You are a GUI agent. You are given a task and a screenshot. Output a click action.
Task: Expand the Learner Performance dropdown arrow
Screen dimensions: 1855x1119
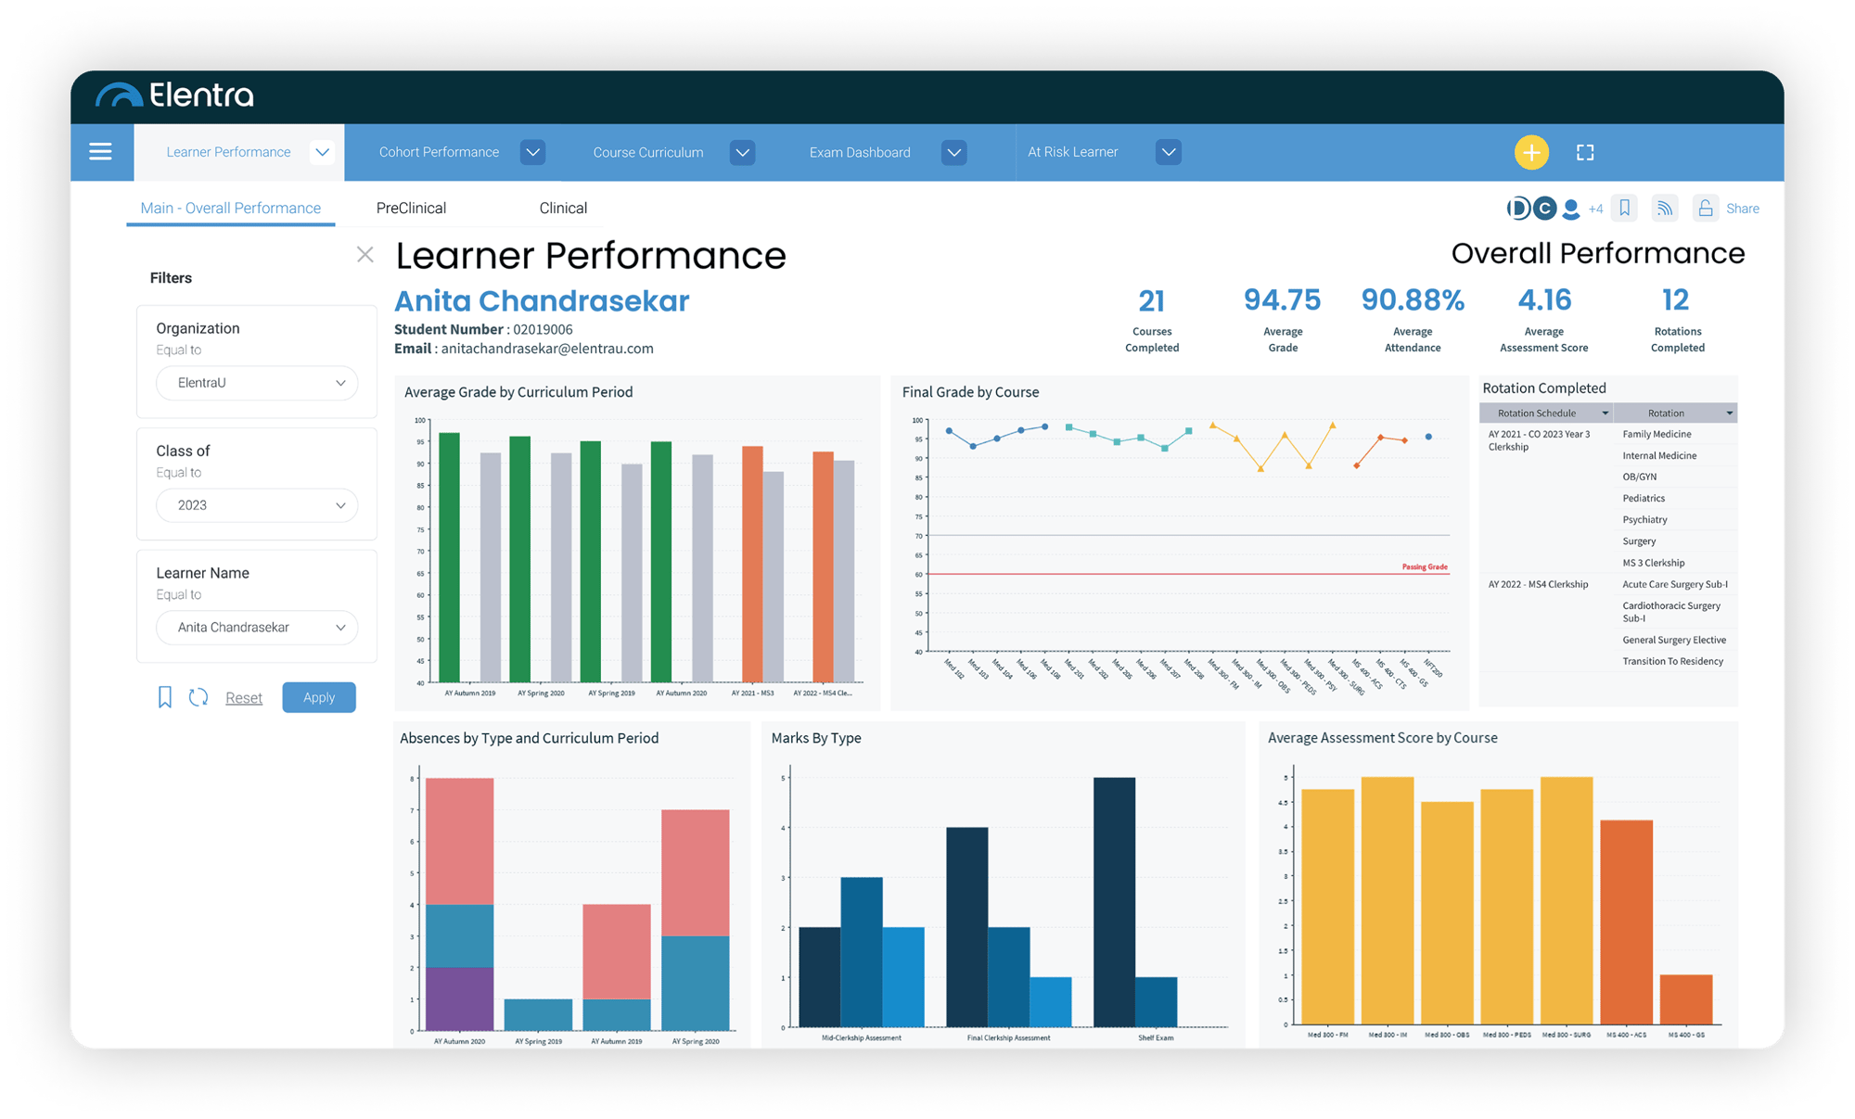(322, 152)
